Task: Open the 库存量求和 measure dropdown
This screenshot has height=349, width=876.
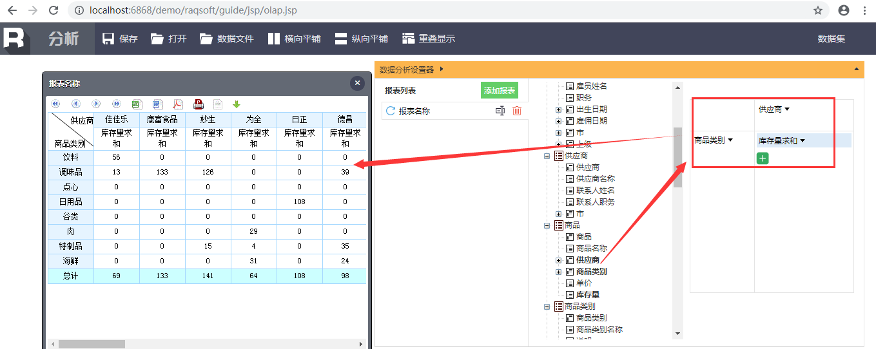Action: (x=803, y=140)
